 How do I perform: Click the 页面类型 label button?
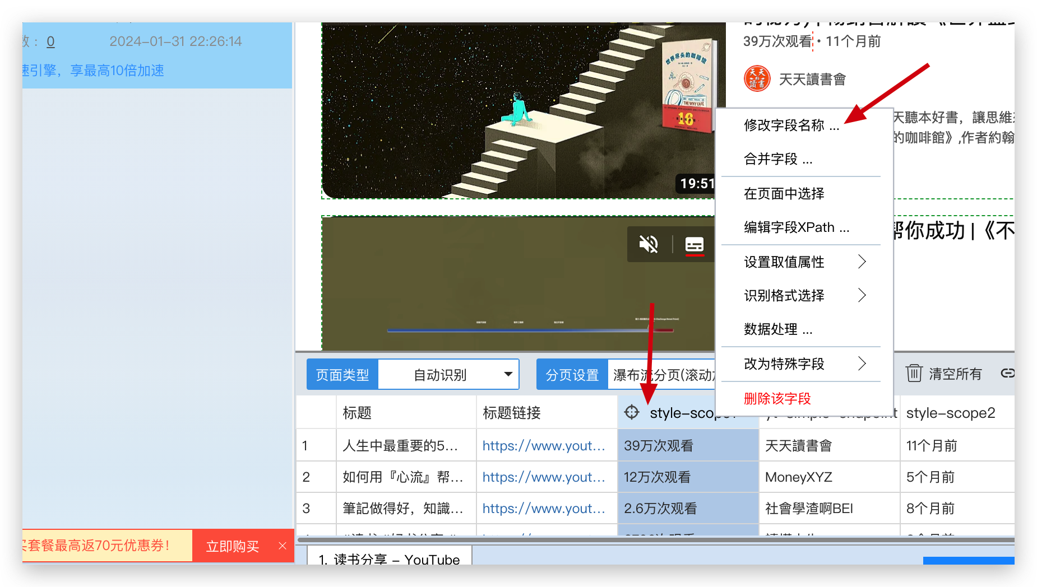tap(342, 375)
